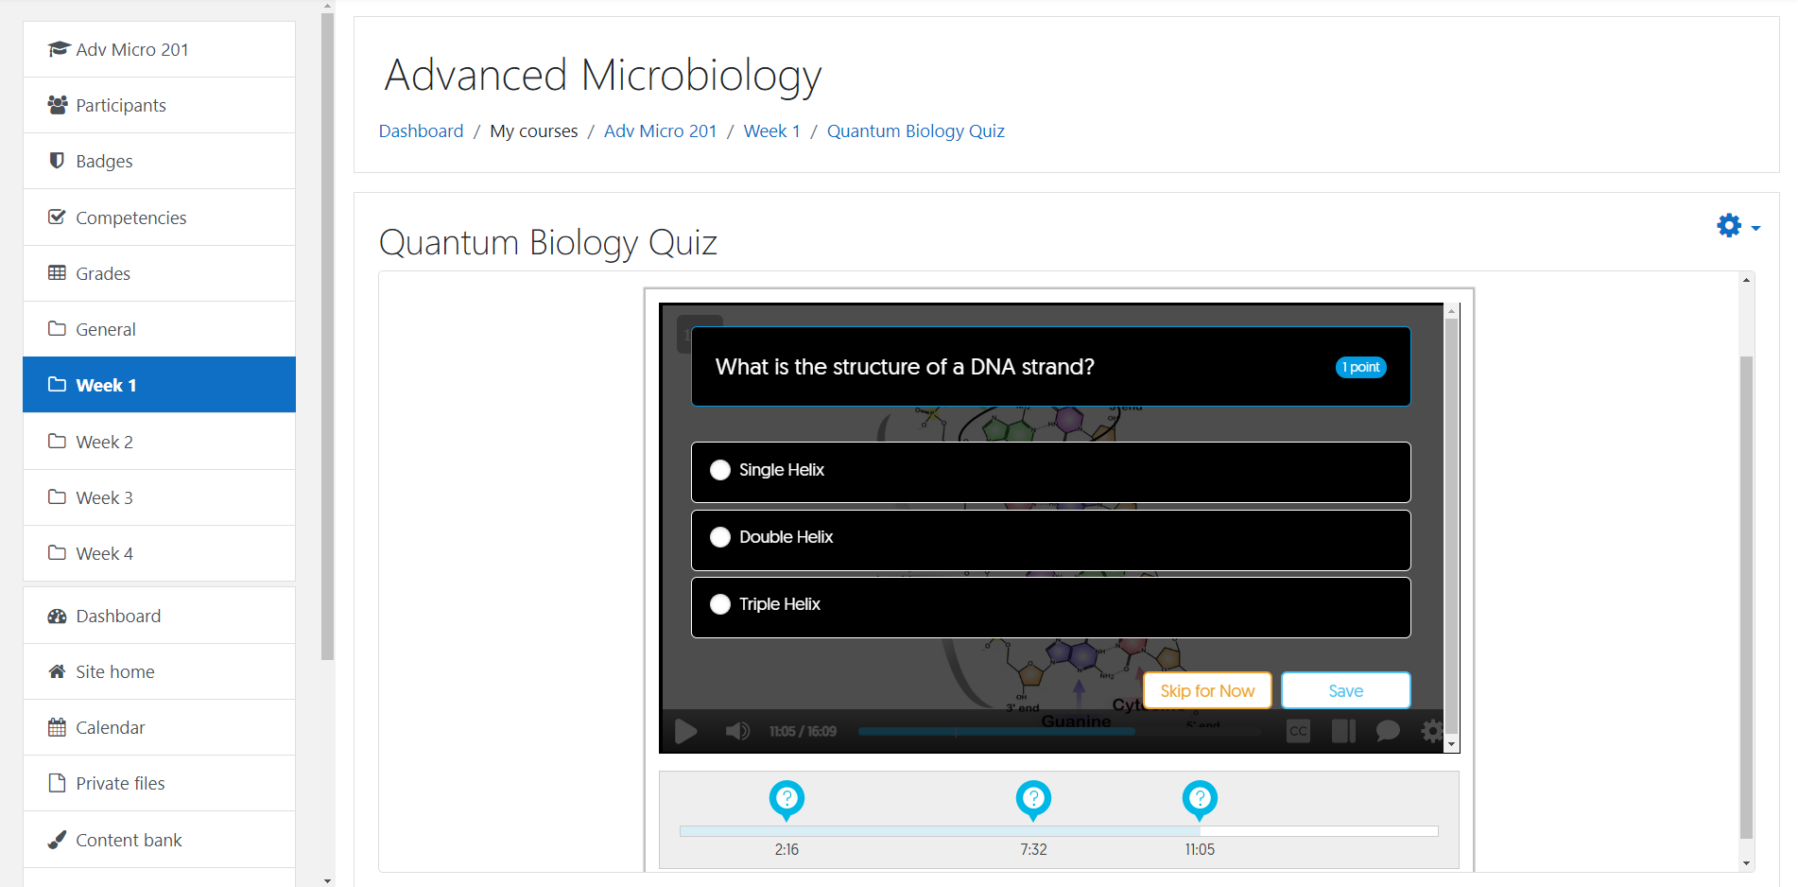
Task: Click the video progress seek bar
Action: coord(1059,731)
